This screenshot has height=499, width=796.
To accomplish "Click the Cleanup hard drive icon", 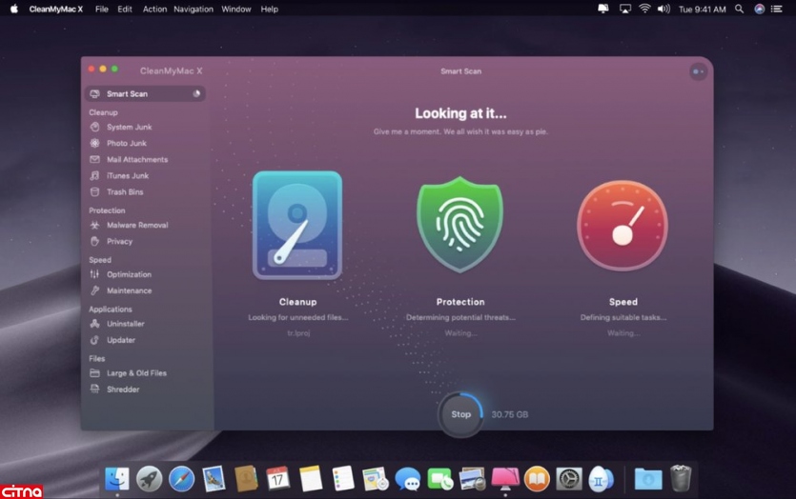I will (x=296, y=226).
